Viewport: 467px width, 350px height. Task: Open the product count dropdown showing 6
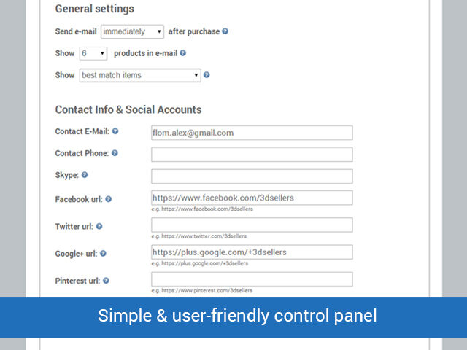pyautogui.click(x=93, y=53)
